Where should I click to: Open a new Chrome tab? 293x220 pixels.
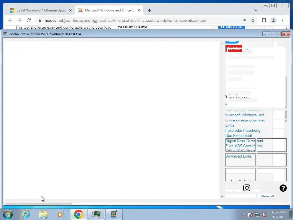149,10
